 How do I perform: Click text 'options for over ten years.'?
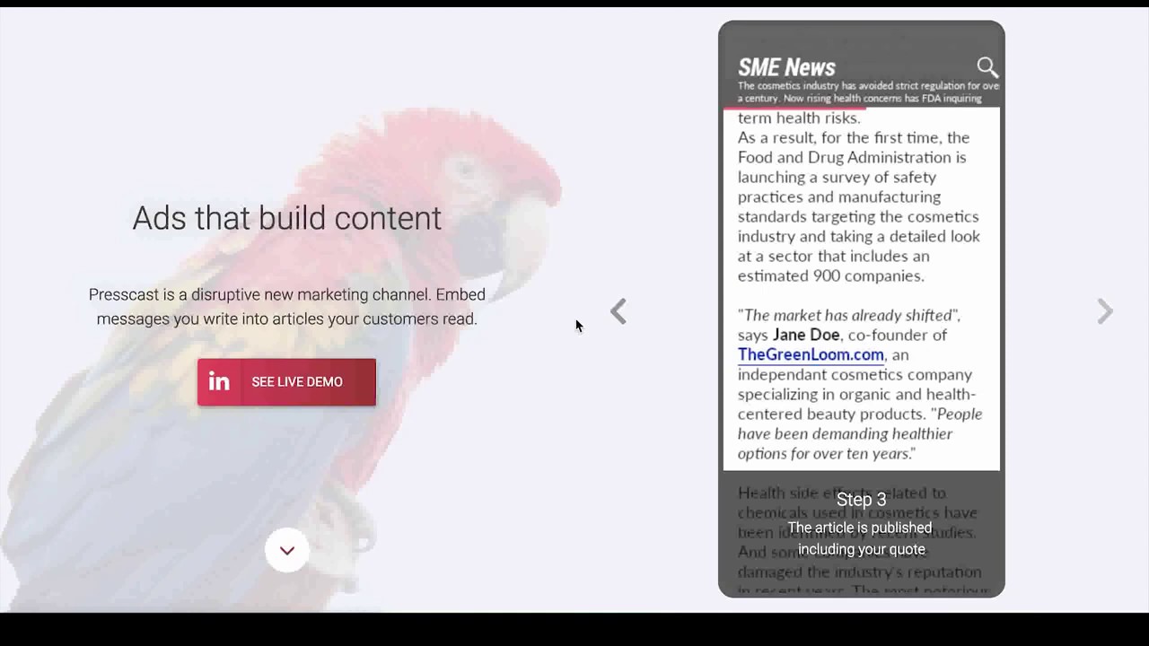826,453
